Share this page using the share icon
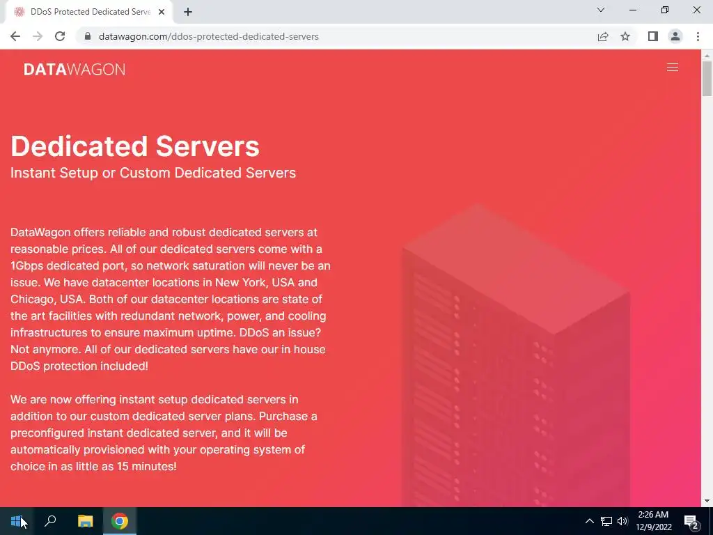713x535 pixels. tap(603, 36)
